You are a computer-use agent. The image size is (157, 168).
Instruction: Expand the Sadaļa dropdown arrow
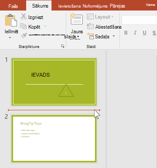[x=114, y=36]
